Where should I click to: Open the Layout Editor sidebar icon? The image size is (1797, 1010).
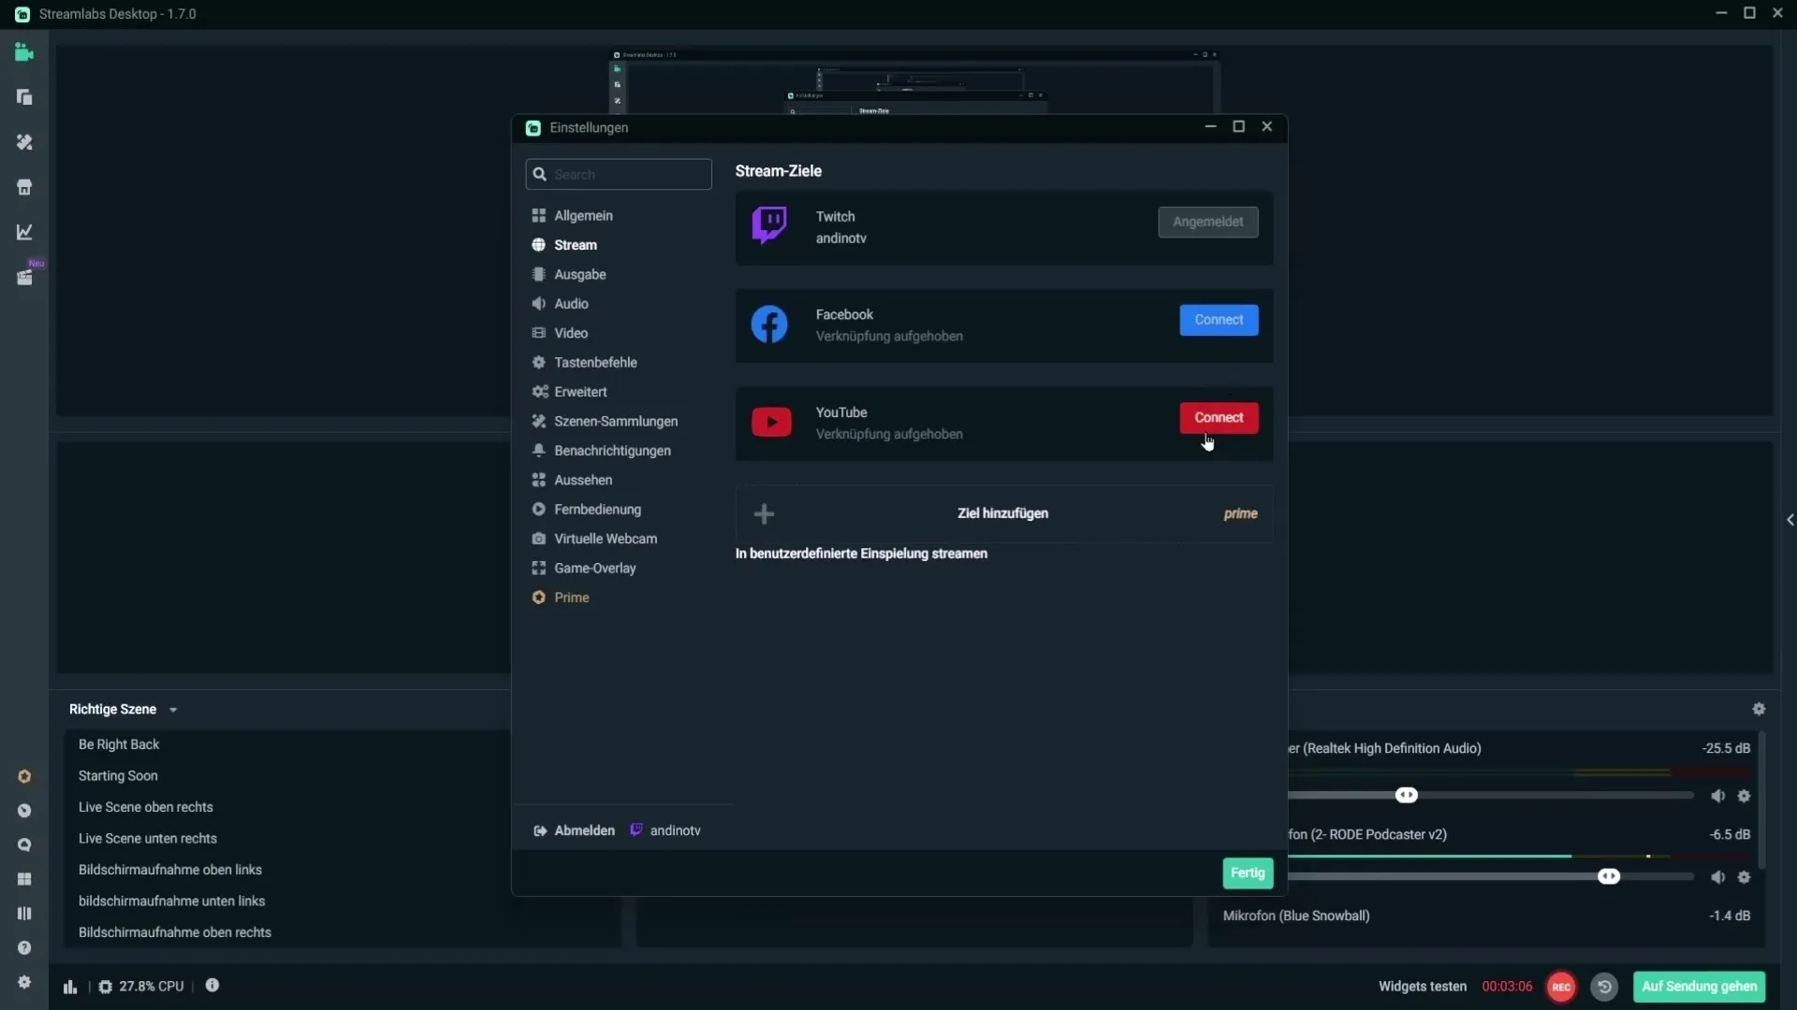(24, 97)
